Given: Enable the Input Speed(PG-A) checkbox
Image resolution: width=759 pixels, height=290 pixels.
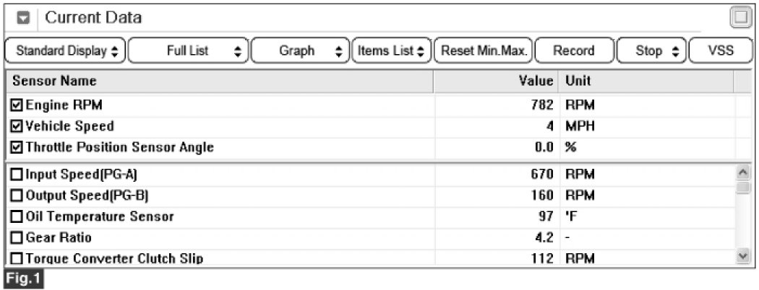Looking at the screenshot, I should (17, 174).
